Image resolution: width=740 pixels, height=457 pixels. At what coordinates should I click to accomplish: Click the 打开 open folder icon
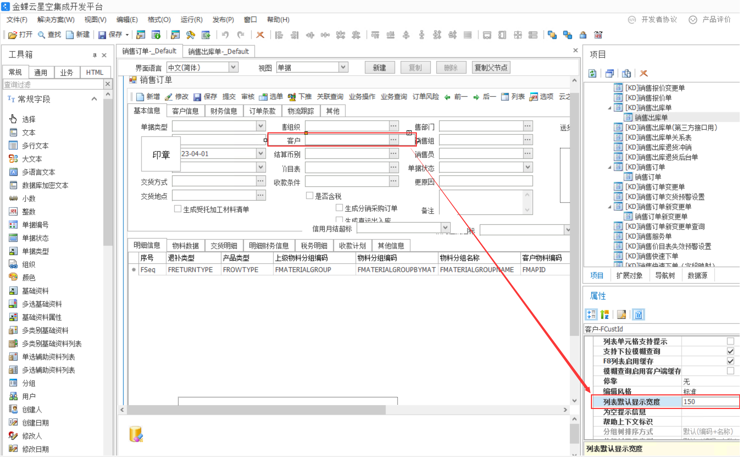pyautogui.click(x=13, y=35)
